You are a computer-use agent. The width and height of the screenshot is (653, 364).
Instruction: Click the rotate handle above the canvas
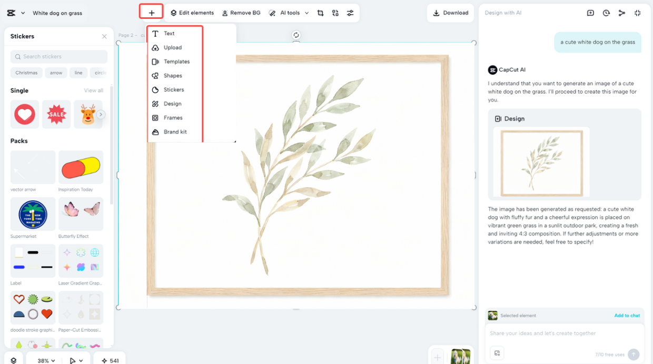pyautogui.click(x=296, y=35)
